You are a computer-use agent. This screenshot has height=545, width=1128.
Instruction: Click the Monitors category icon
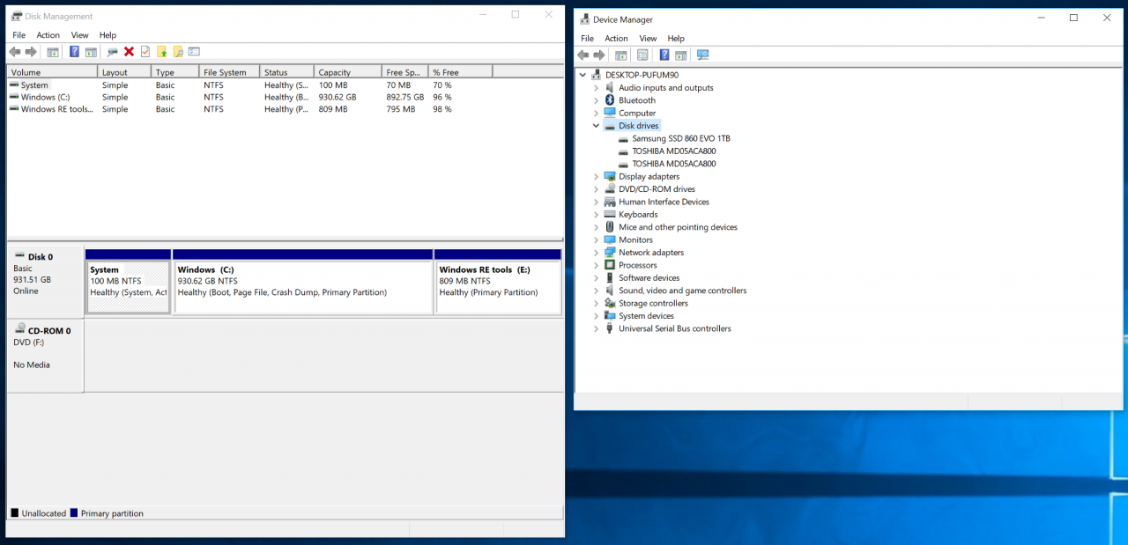click(x=610, y=239)
